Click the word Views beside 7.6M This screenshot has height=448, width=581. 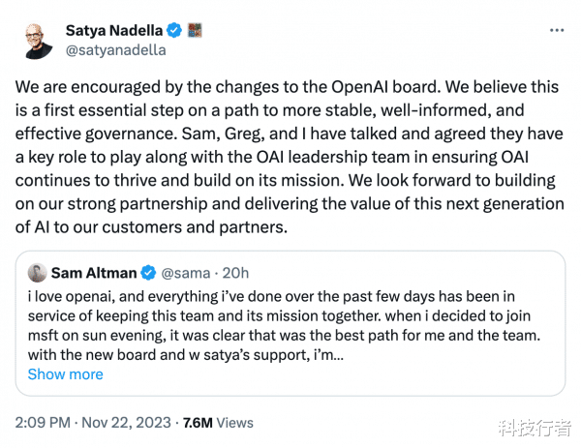click(x=235, y=422)
